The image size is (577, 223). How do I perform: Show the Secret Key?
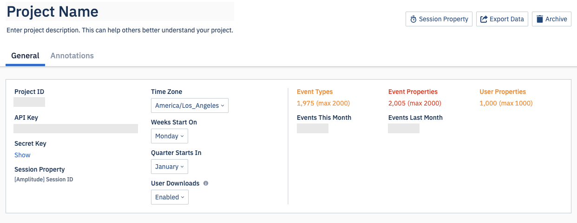22,155
